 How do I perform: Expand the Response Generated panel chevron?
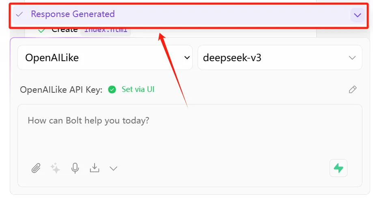tap(357, 15)
